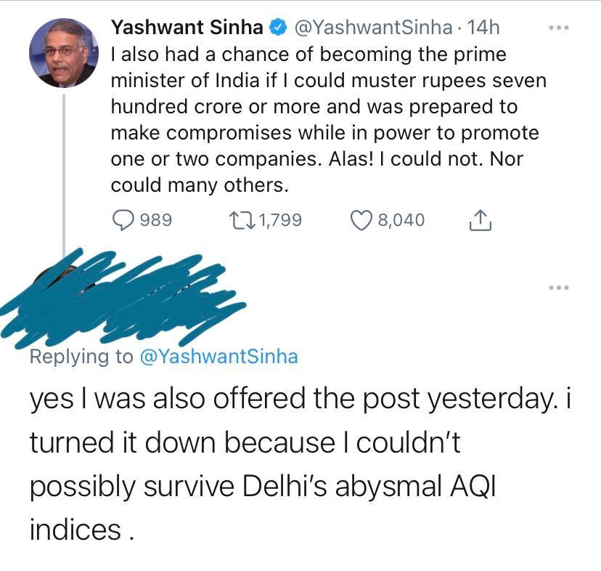Click the thread line below the avatar
This screenshot has height=571, width=601.
click(63, 174)
